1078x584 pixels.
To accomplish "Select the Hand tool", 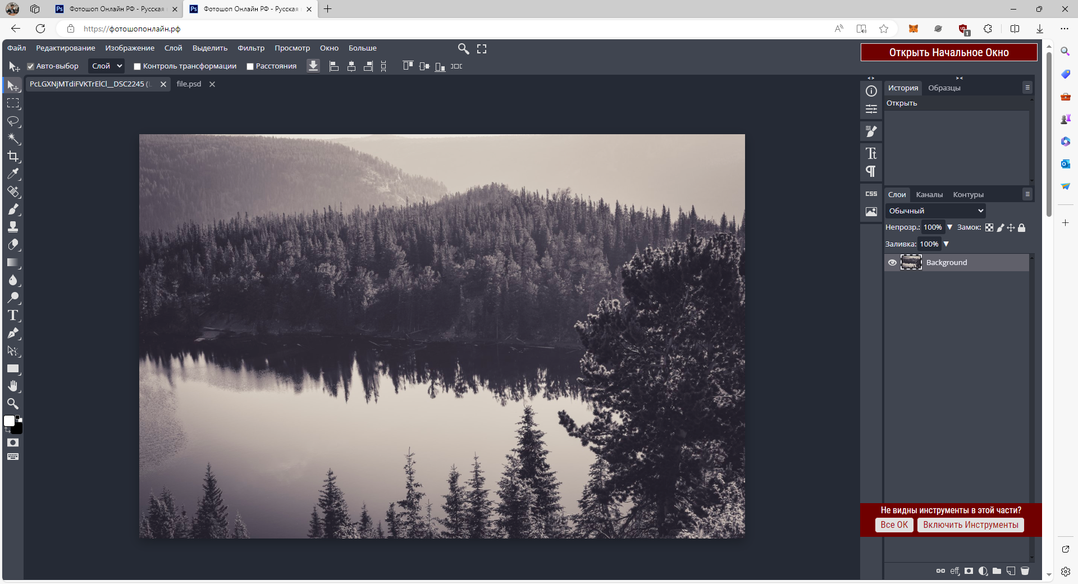I will coord(13,386).
